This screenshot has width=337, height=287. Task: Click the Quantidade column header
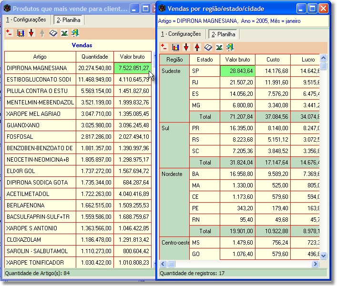point(95,57)
